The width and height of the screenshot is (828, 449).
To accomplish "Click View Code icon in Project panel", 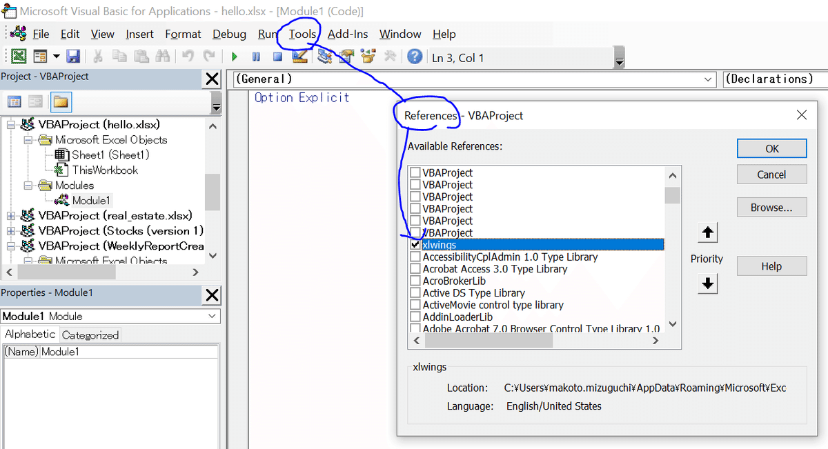I will click(x=14, y=102).
